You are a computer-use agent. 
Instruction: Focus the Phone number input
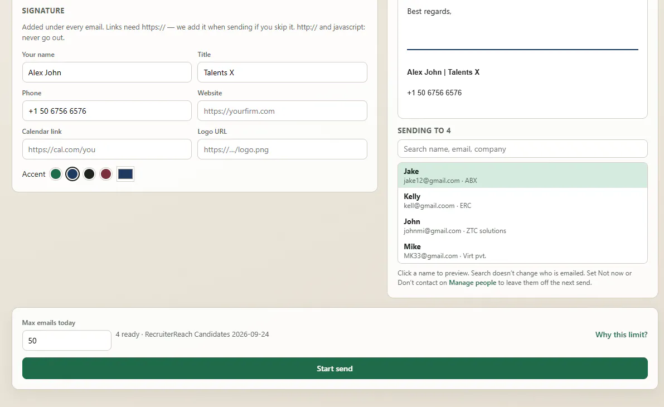tap(106, 111)
